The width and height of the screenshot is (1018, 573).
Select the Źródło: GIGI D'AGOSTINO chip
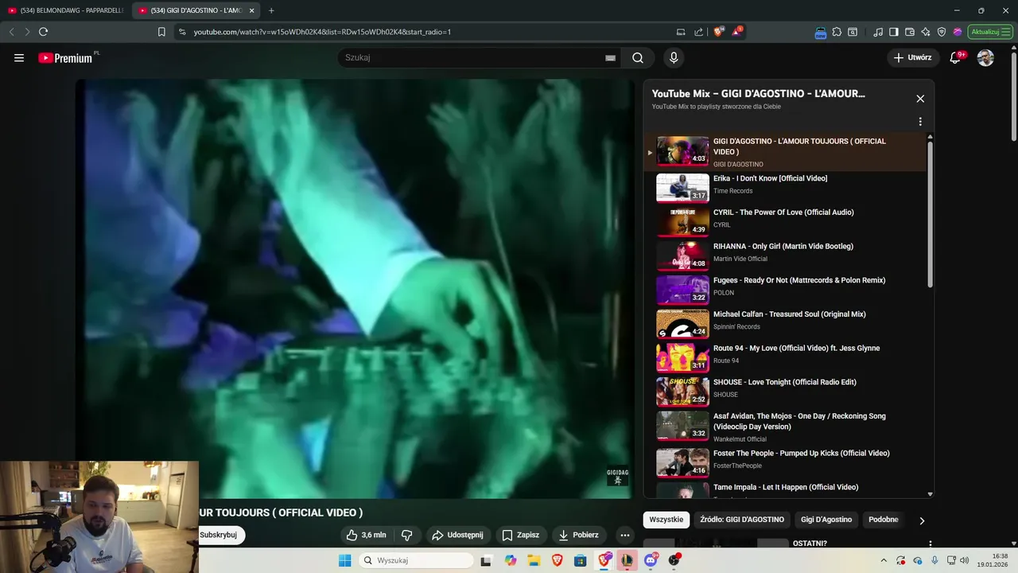(x=742, y=520)
